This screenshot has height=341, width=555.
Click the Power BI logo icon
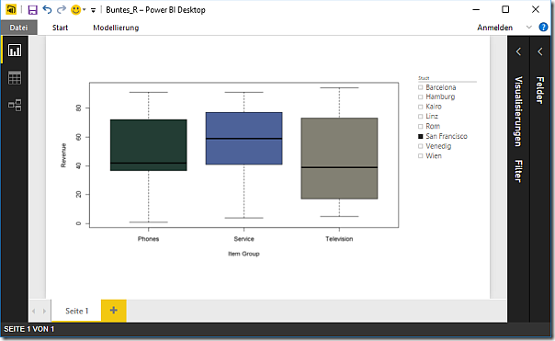pos(11,9)
